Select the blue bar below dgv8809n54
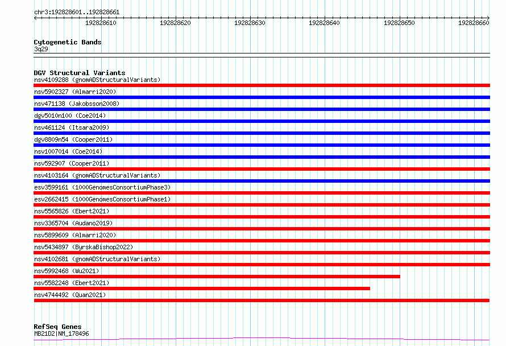 262,145
